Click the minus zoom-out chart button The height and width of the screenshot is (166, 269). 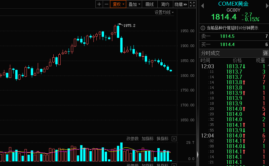tap(106, 4)
